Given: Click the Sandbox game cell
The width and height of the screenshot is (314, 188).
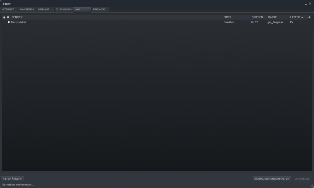Looking at the screenshot, I should coord(229,22).
